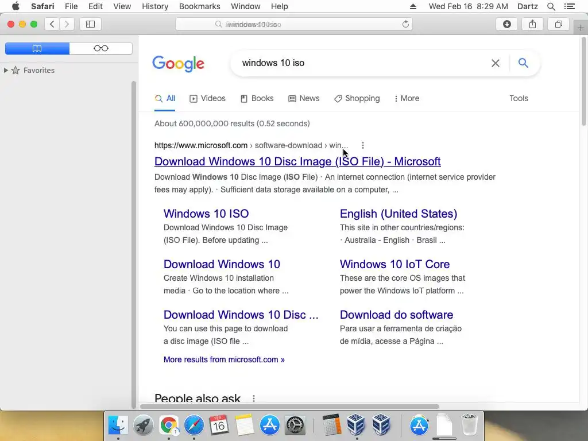This screenshot has height=441, width=588.
Task: Open the Windows 10 ISO sitelink
Action: coord(206,214)
